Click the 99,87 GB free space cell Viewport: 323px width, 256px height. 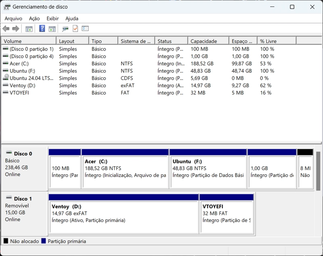pos(241,63)
